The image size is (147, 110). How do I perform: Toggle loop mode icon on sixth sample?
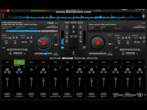tap(67, 70)
